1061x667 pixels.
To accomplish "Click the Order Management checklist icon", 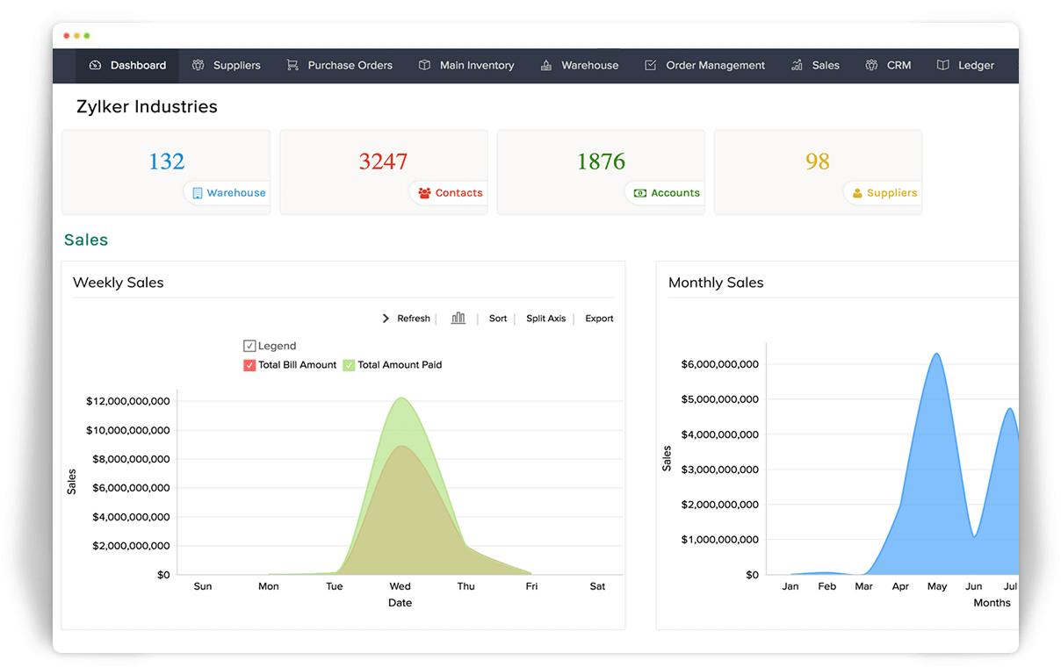I will 651,65.
